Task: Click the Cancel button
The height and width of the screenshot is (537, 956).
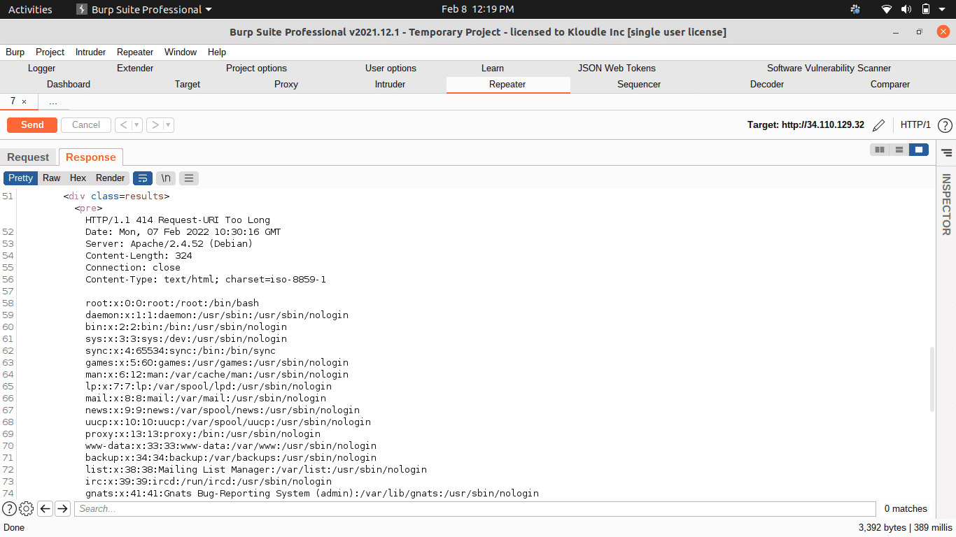Action: pos(86,125)
